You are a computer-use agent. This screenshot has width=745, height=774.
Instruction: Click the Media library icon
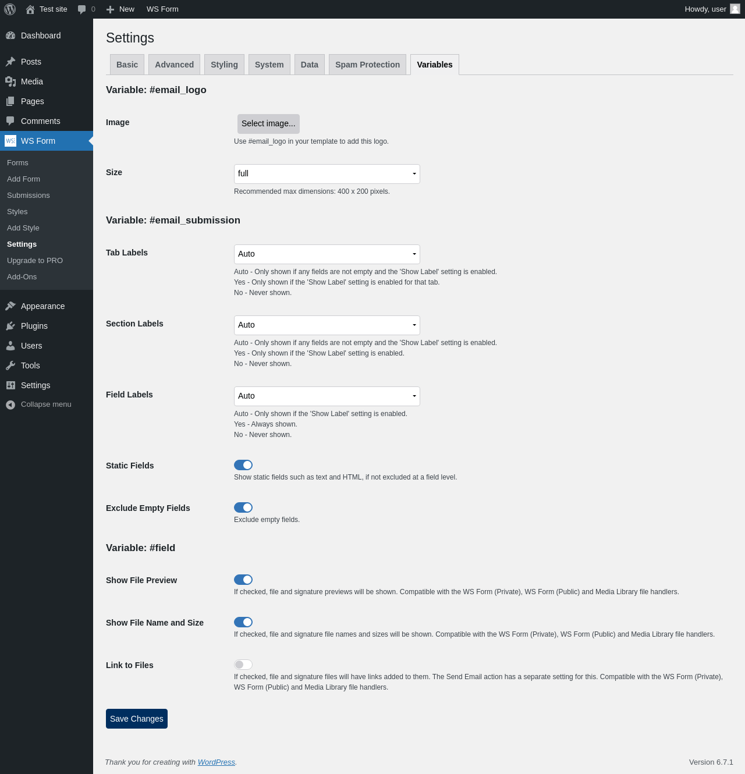pyautogui.click(x=10, y=81)
